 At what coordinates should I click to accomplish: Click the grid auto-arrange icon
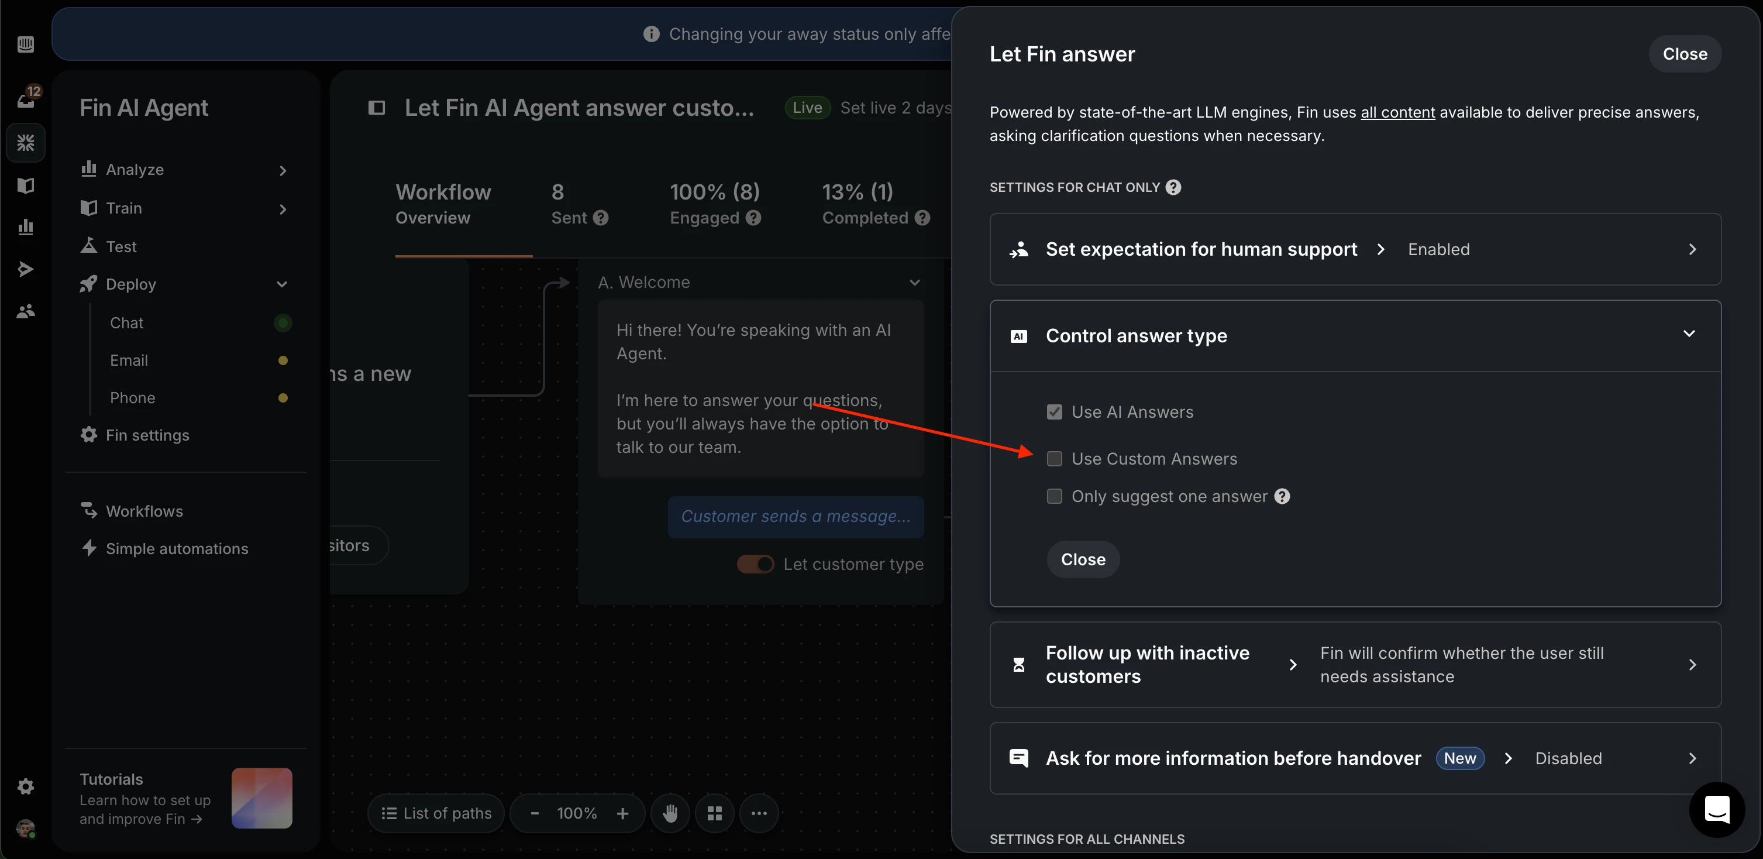[715, 813]
